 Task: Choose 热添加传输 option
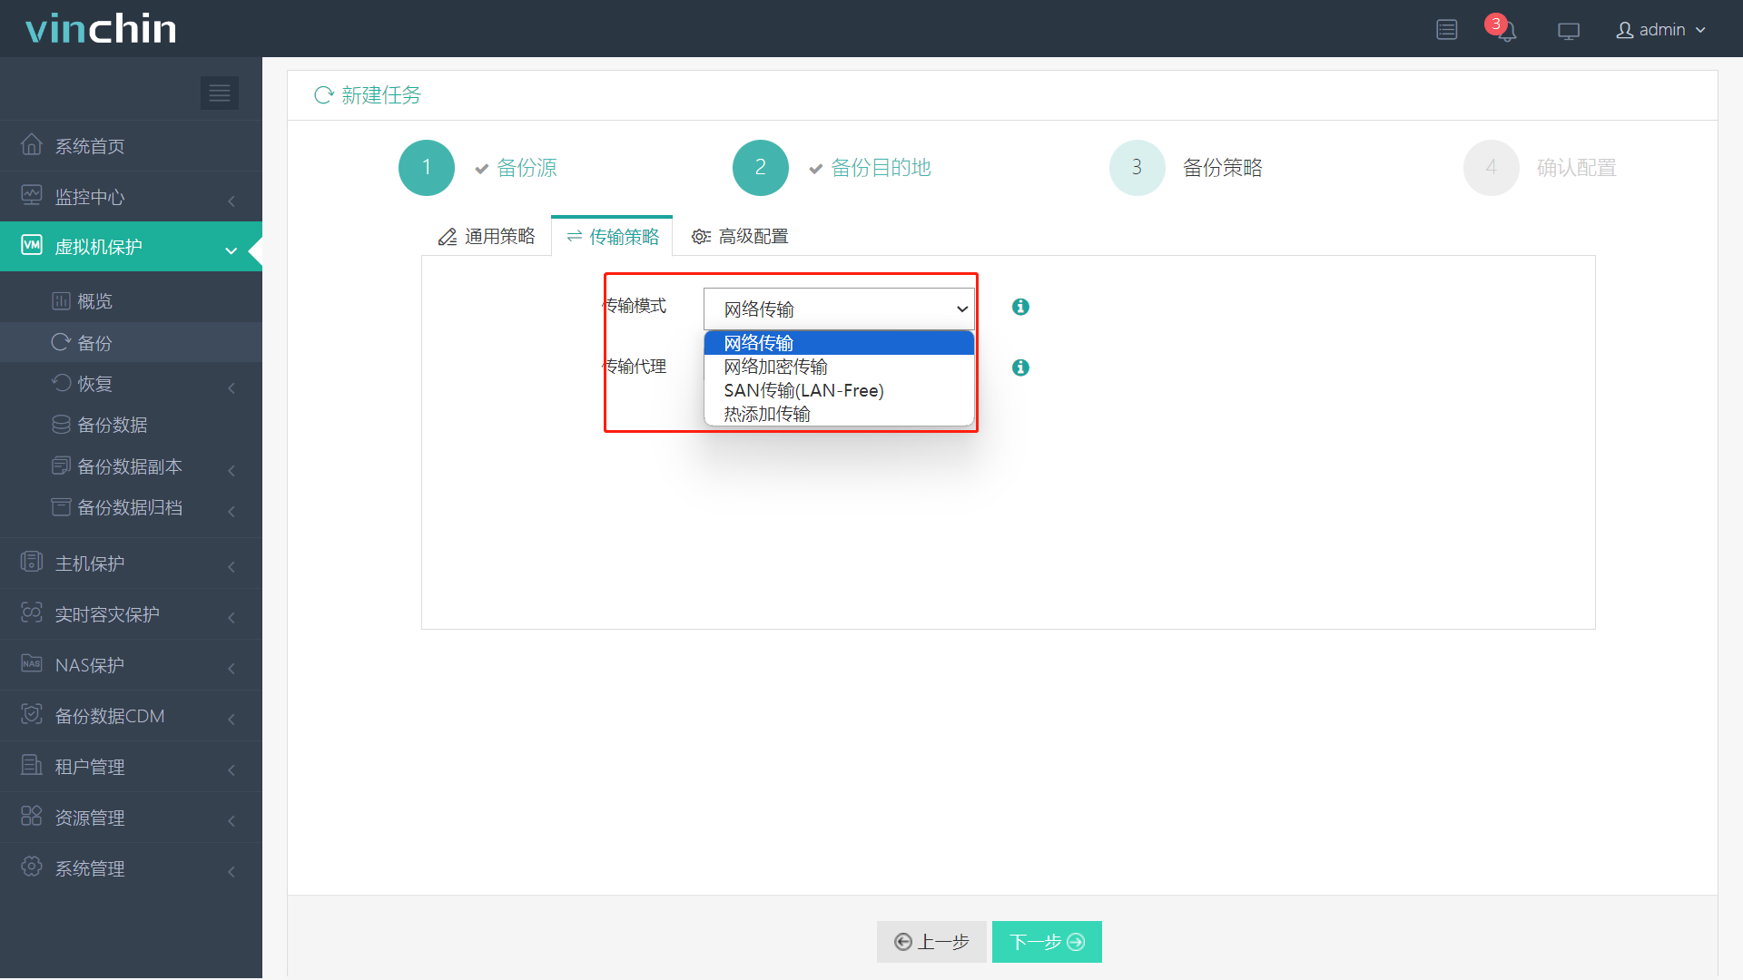pos(840,414)
